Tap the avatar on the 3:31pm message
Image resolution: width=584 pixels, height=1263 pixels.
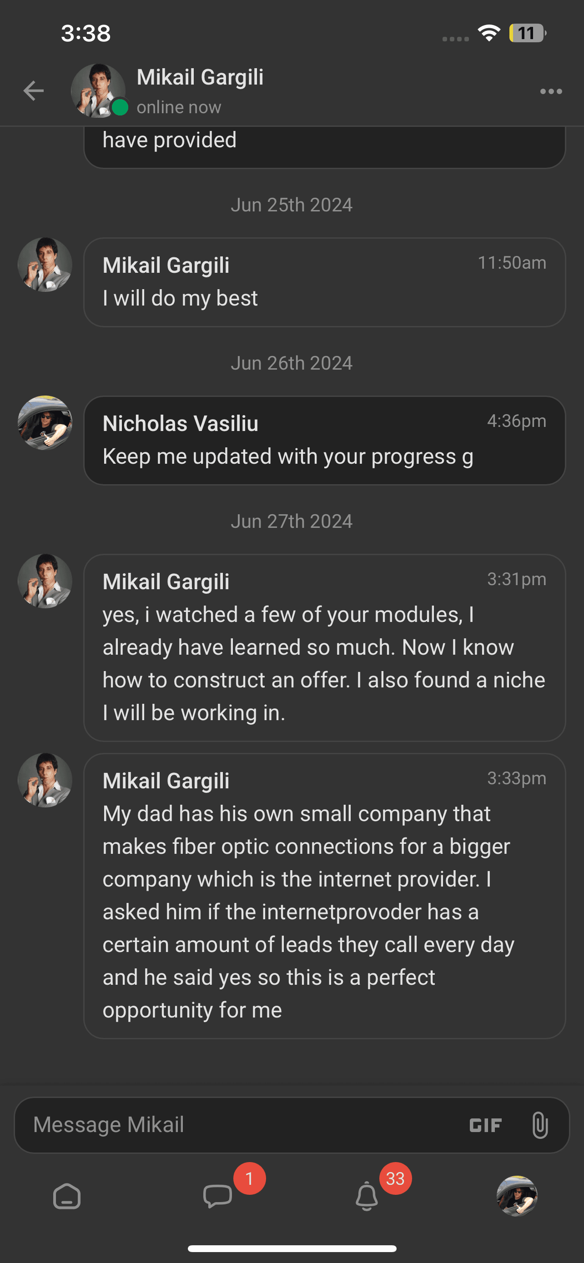45,581
